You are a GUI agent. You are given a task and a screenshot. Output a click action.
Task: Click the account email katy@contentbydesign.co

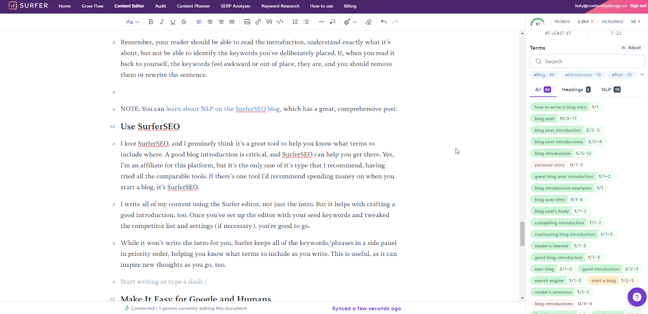click(x=601, y=6)
